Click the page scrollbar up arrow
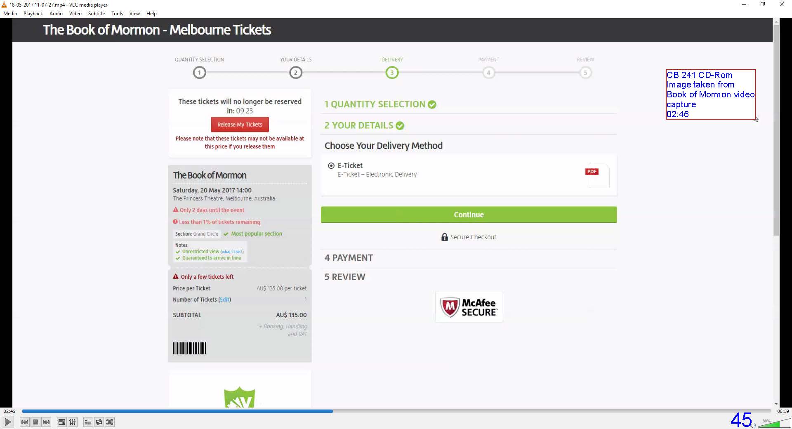792x429 pixels. click(776, 21)
